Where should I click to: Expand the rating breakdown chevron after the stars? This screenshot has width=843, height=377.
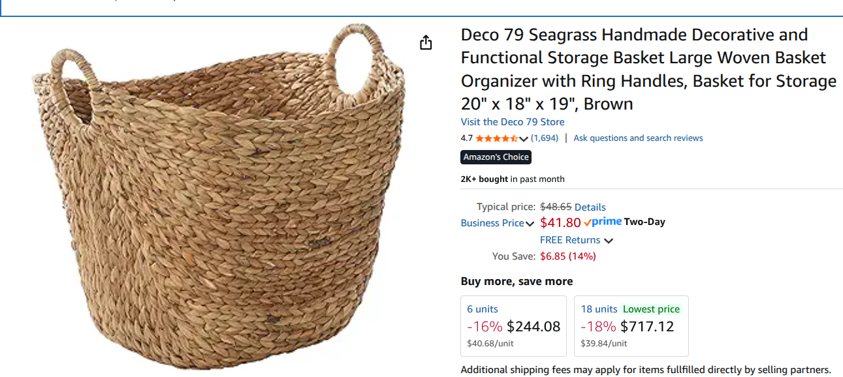tap(524, 138)
